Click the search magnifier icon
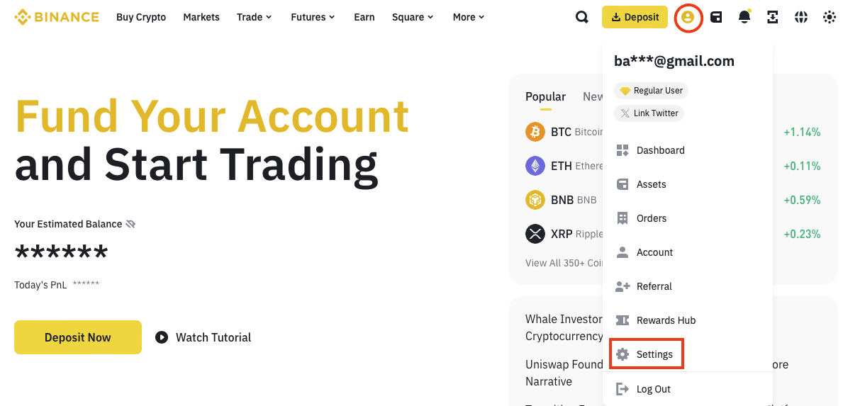This screenshot has height=406, width=843. 582,17
